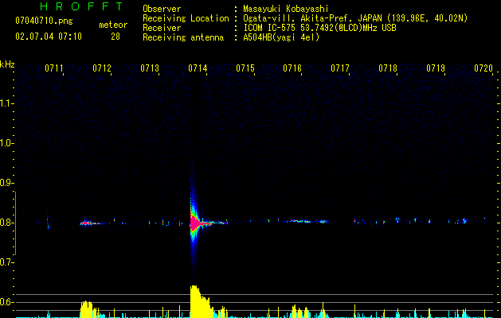Click the meteor count value 28
Image resolution: width=501 pixels, height=318 pixels.
(115, 37)
